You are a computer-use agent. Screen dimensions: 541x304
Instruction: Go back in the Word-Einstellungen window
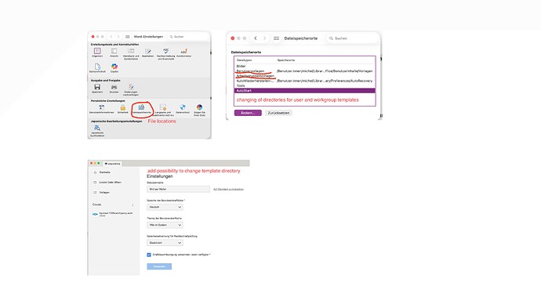pyautogui.click(x=111, y=37)
